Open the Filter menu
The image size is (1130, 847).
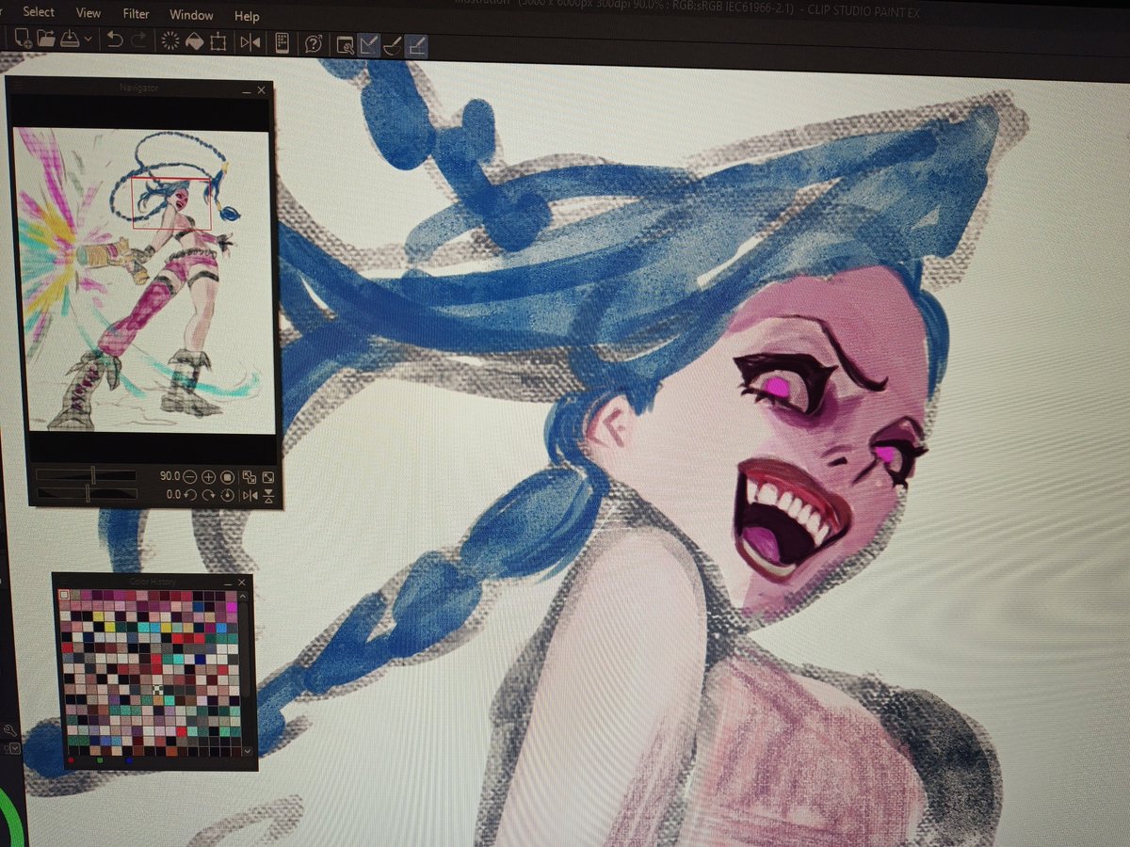pos(137,14)
